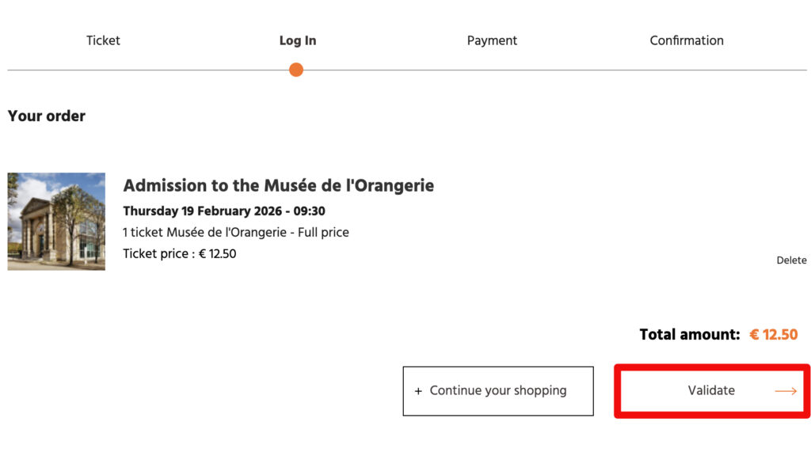Click the progress line below the Confirmation step
The image size is (811, 456).
(687, 70)
